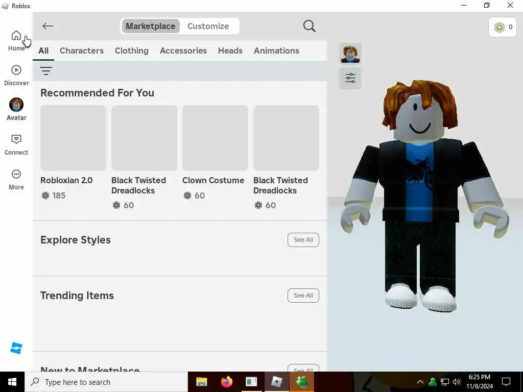Select the All tab

coord(43,51)
